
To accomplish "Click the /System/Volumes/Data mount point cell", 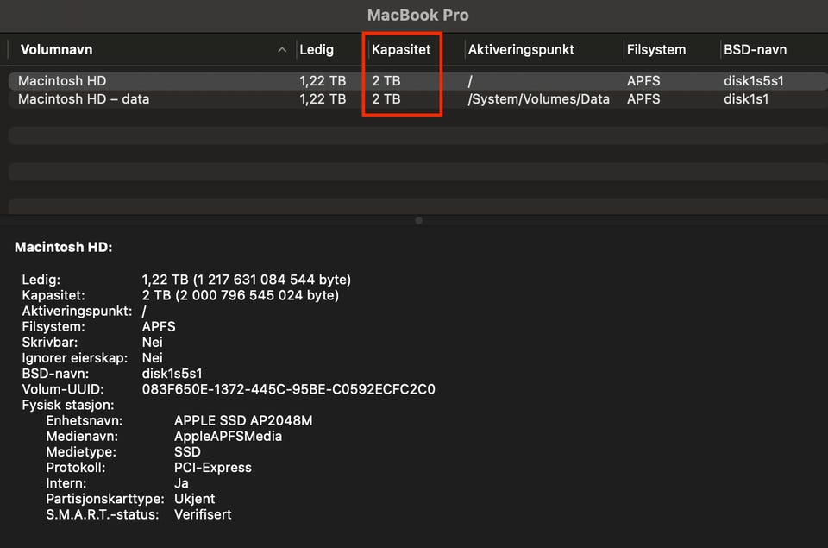I will click(538, 99).
